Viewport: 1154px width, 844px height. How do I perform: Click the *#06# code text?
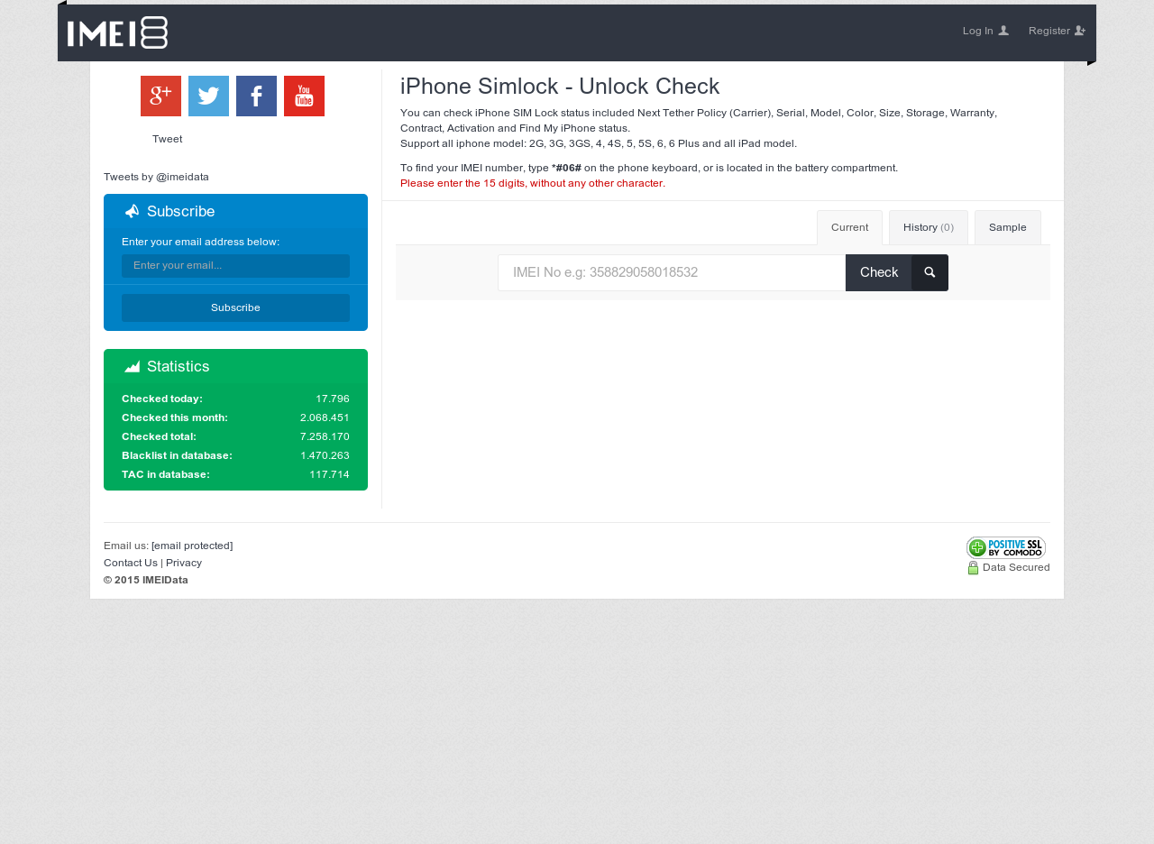point(566,168)
